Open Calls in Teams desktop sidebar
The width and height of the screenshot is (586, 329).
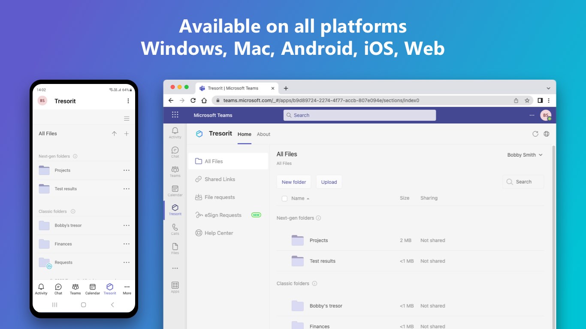175,229
